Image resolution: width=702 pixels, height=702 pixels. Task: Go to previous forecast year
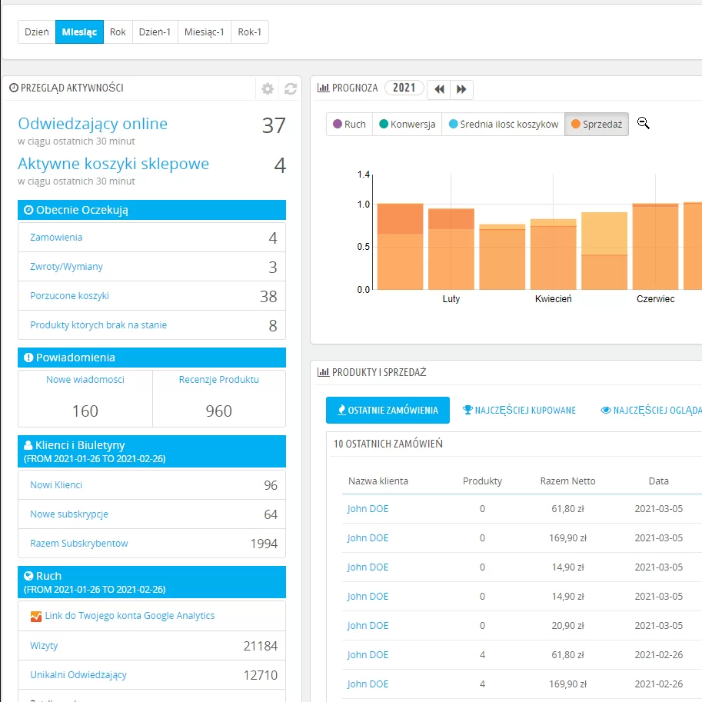pyautogui.click(x=439, y=89)
